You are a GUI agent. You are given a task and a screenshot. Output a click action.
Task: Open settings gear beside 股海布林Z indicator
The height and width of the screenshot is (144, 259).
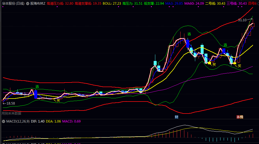point(28,4)
